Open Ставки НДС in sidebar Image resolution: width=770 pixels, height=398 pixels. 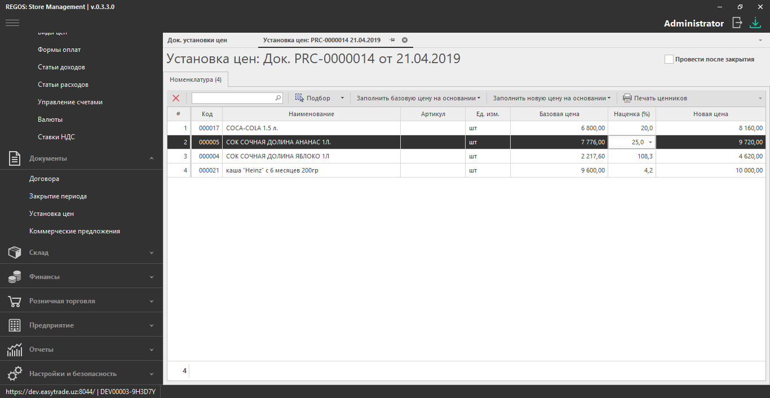pos(56,137)
